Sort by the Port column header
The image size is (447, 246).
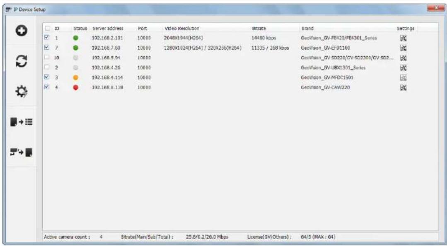click(143, 29)
